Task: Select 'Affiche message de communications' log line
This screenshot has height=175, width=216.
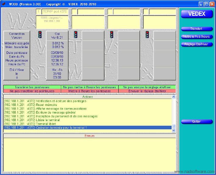Action: click(88, 109)
